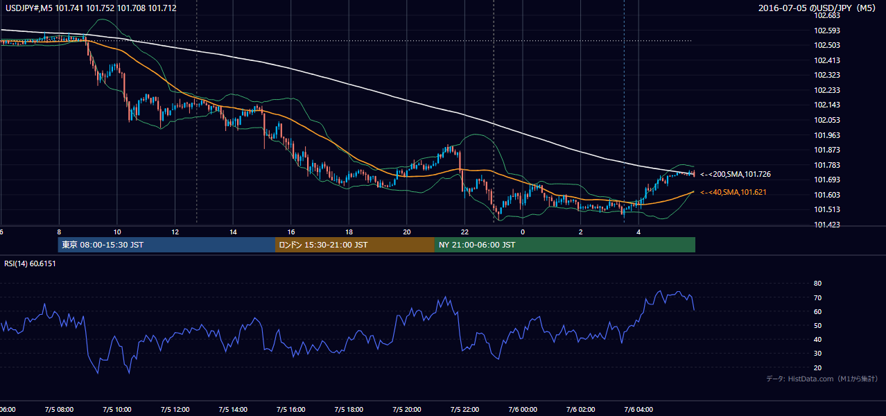Click price level 102.593 on the axis
The width and height of the screenshot is (886, 416).
pos(826,31)
